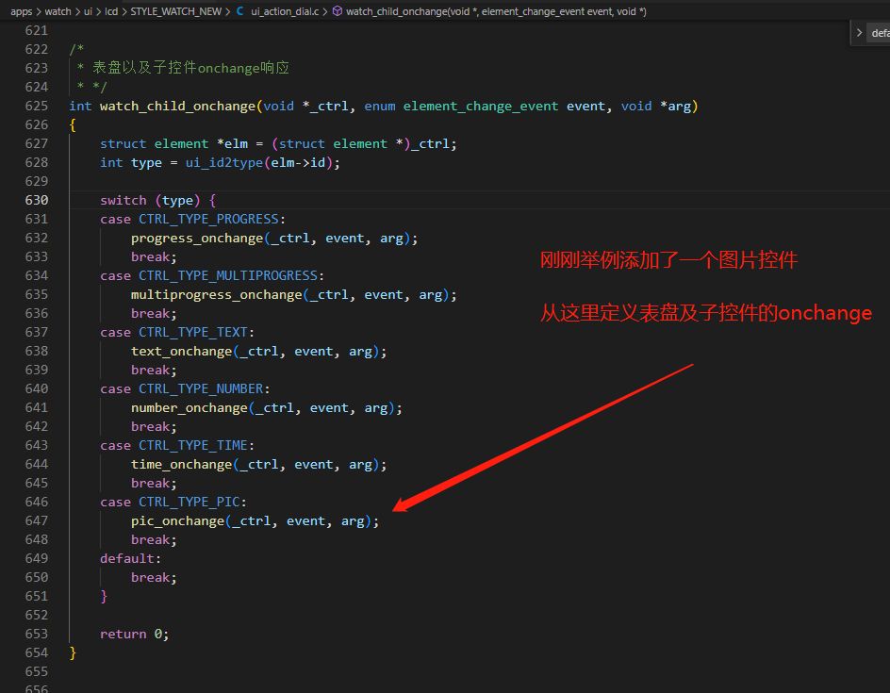Click number_onchange function call
Image resolution: width=890 pixels, height=693 pixels.
190,408
